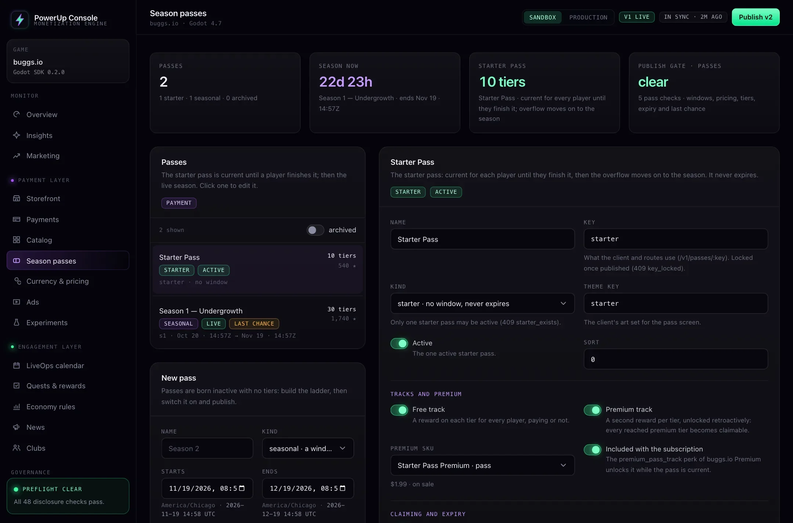Open the STARTS date picker calendar icon
The height and width of the screenshot is (523, 793).
pyautogui.click(x=242, y=488)
